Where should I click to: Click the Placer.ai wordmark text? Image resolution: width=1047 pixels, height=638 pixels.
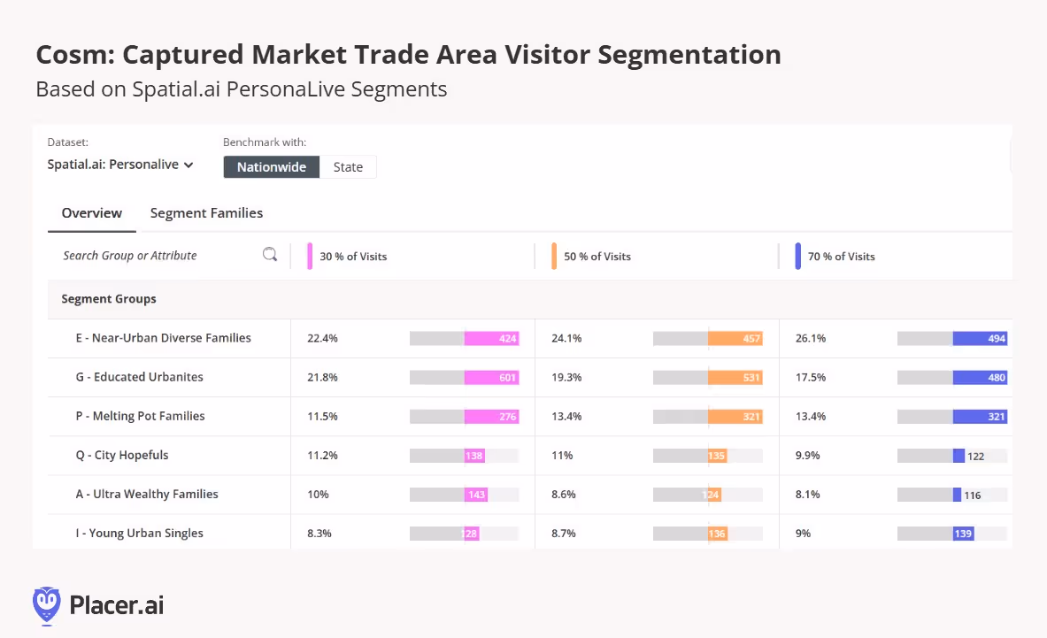pyautogui.click(x=116, y=605)
